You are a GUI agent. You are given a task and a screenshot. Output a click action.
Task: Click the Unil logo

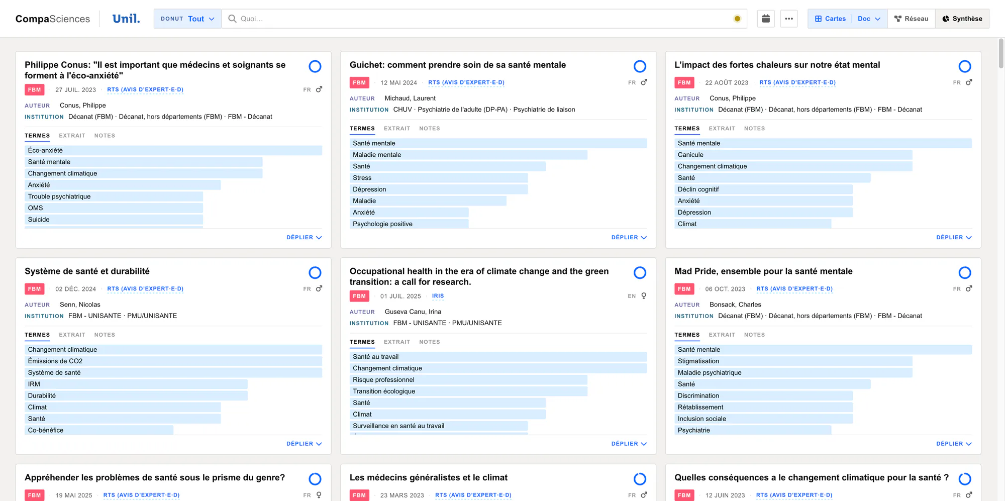click(126, 19)
